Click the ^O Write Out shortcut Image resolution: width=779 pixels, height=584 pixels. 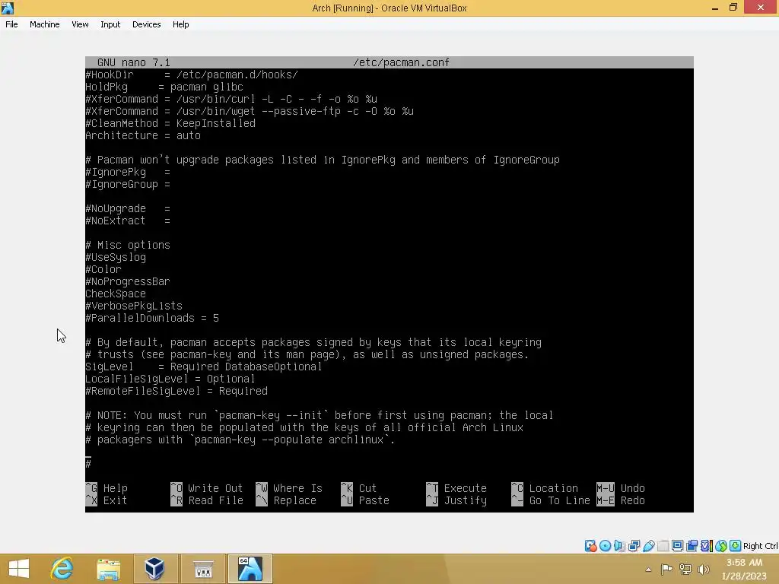click(x=207, y=488)
